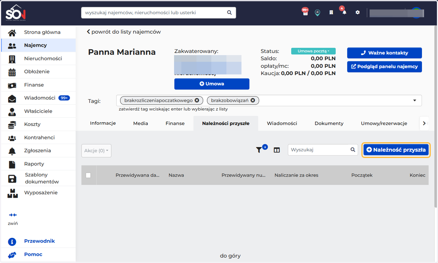The image size is (438, 263).
Task: Select the Należności przyszłe tab
Action: tap(226, 123)
